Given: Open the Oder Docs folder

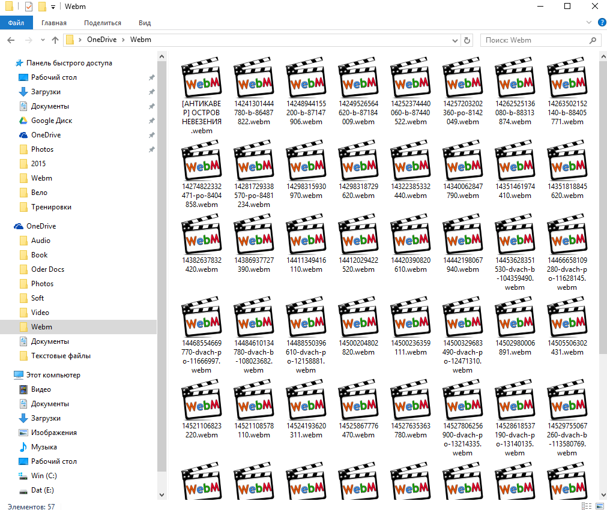Looking at the screenshot, I should pos(47,269).
